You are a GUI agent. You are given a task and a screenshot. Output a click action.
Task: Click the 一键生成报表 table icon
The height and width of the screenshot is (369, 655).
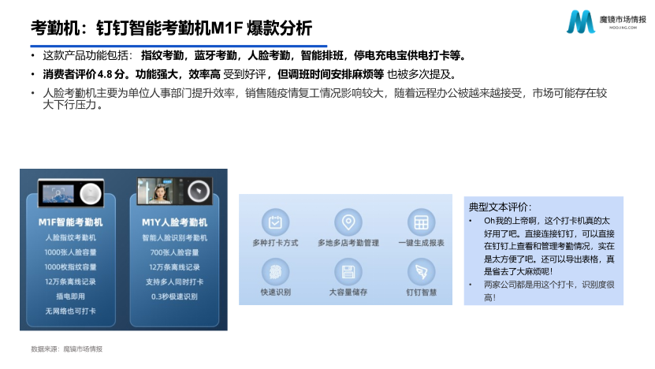click(421, 222)
